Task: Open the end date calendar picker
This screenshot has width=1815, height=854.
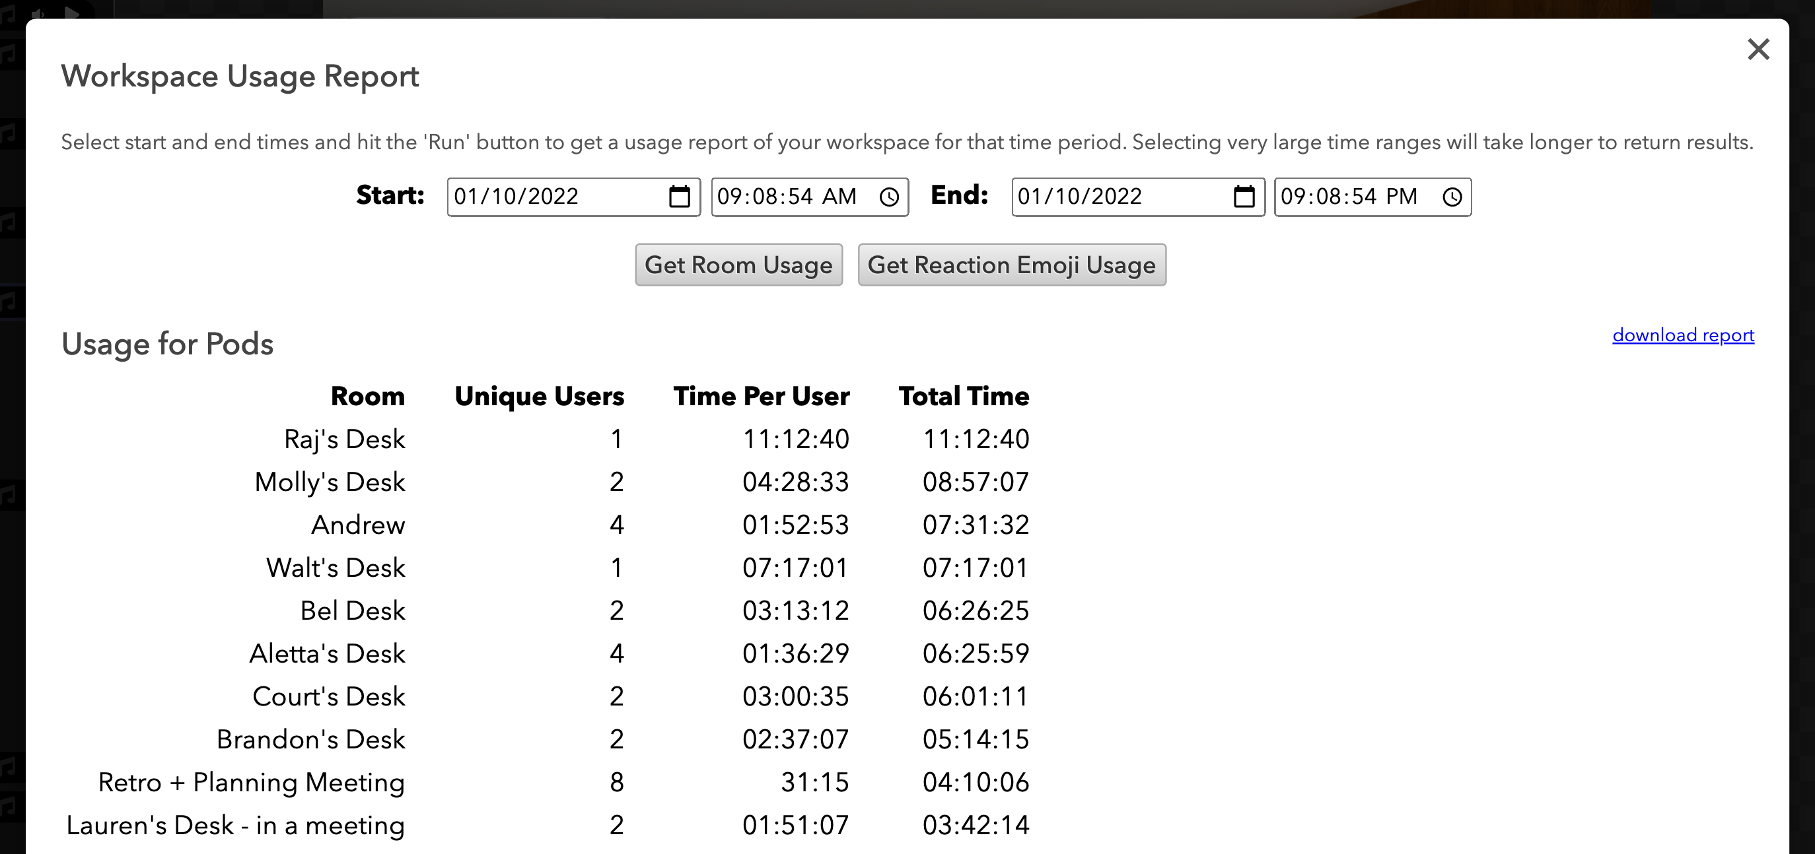Action: tap(1244, 197)
